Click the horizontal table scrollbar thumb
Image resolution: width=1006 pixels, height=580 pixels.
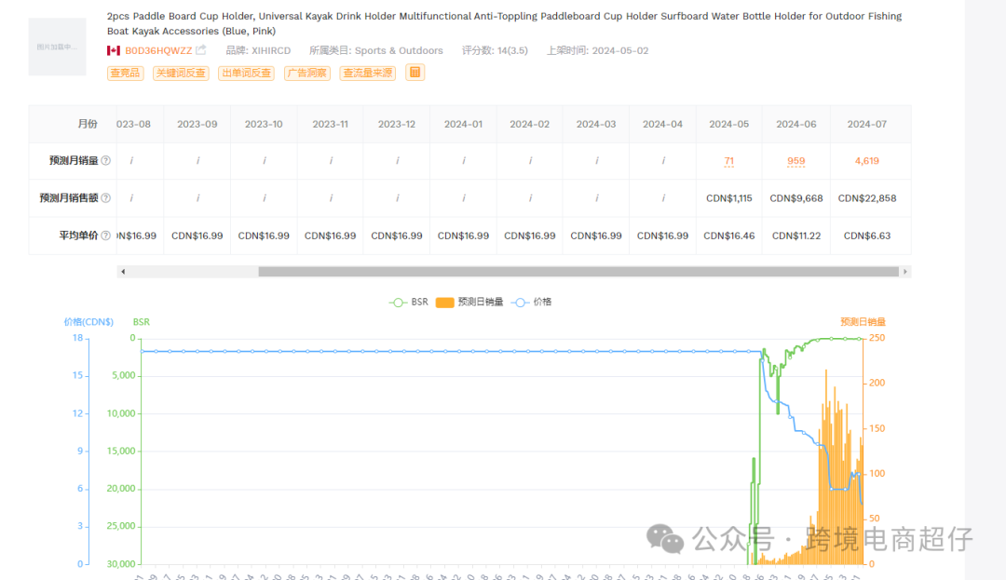click(578, 272)
